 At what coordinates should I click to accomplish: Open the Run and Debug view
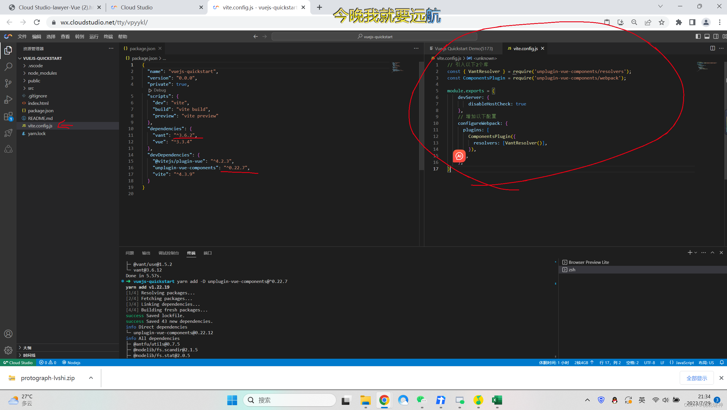coord(8,99)
